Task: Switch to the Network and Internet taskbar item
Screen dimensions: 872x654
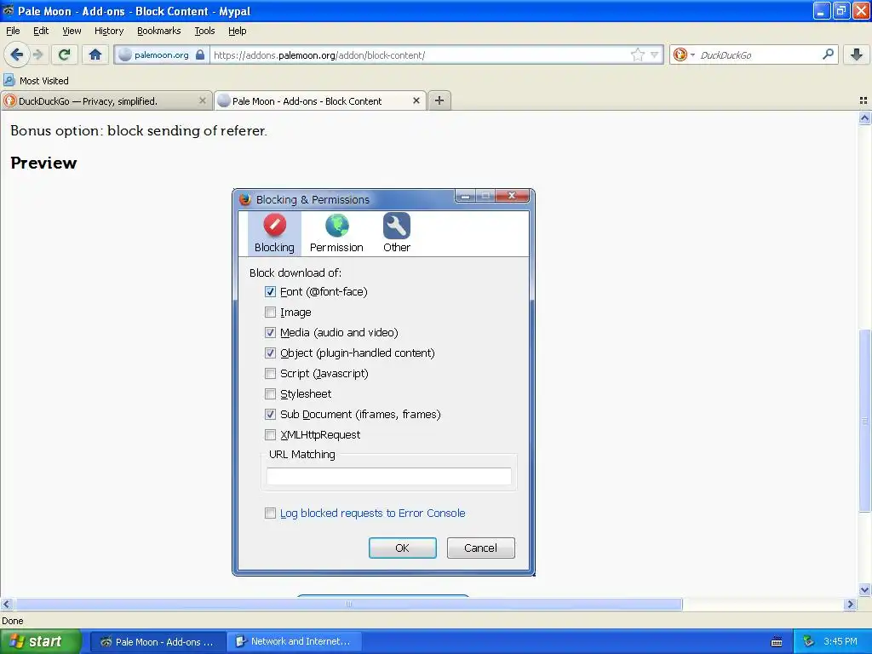Action: 294,642
